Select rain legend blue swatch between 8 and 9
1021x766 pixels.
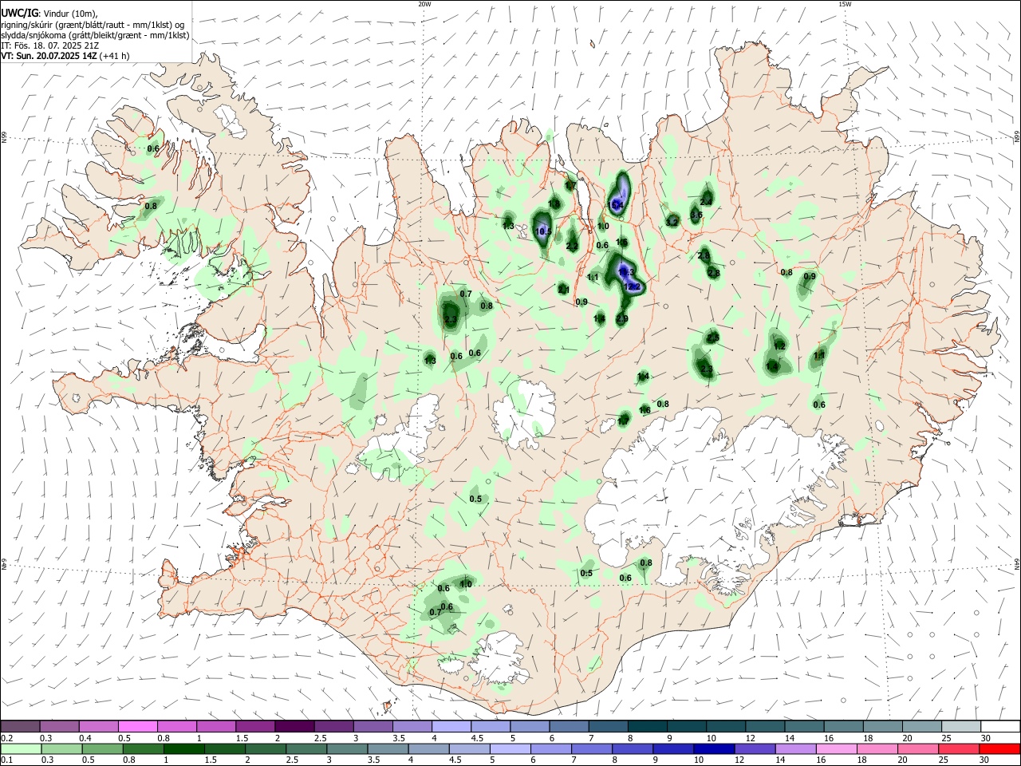[x=632, y=749]
